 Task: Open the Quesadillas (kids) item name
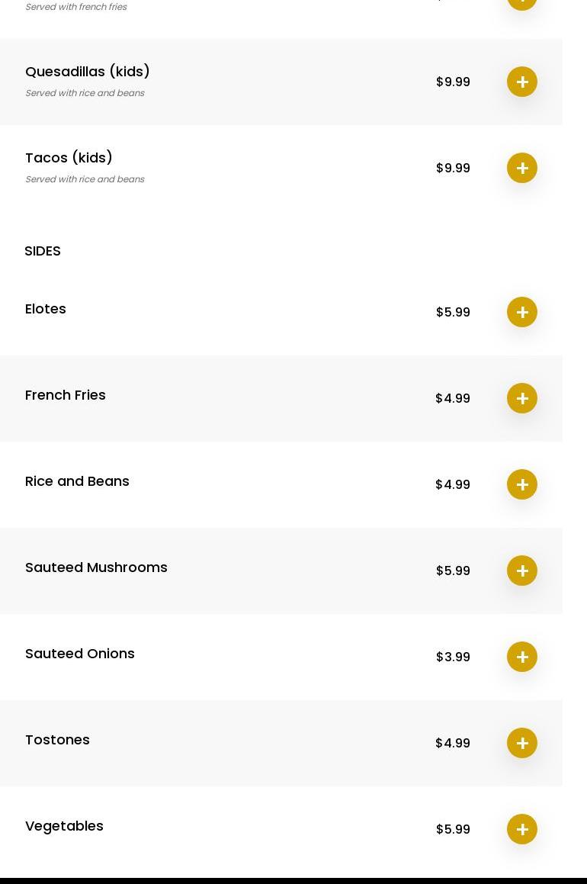click(88, 72)
